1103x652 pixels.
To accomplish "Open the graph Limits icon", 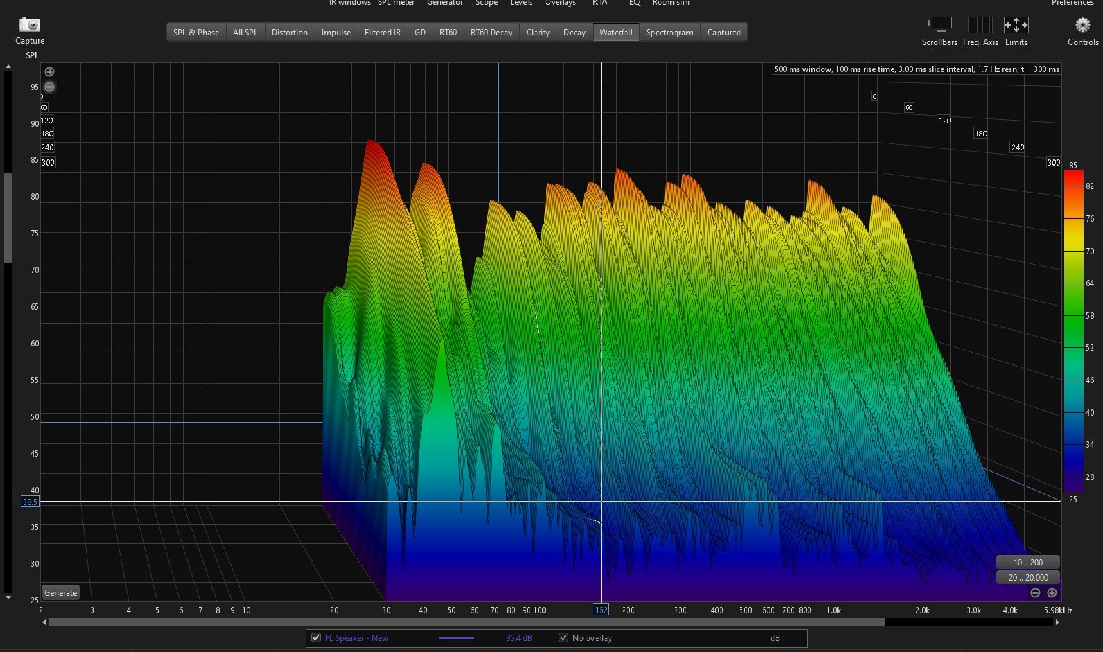I will pyautogui.click(x=1016, y=25).
